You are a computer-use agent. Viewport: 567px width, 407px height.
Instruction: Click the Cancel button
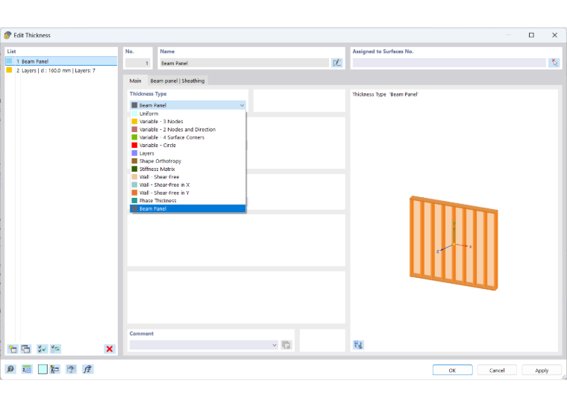tap(497, 370)
